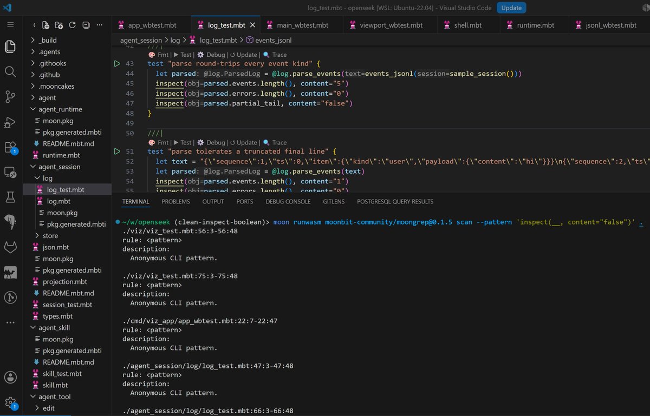Viewport: 650px width, 416px height.
Task: Switch to the runtime.mbt editor tab
Action: point(535,25)
